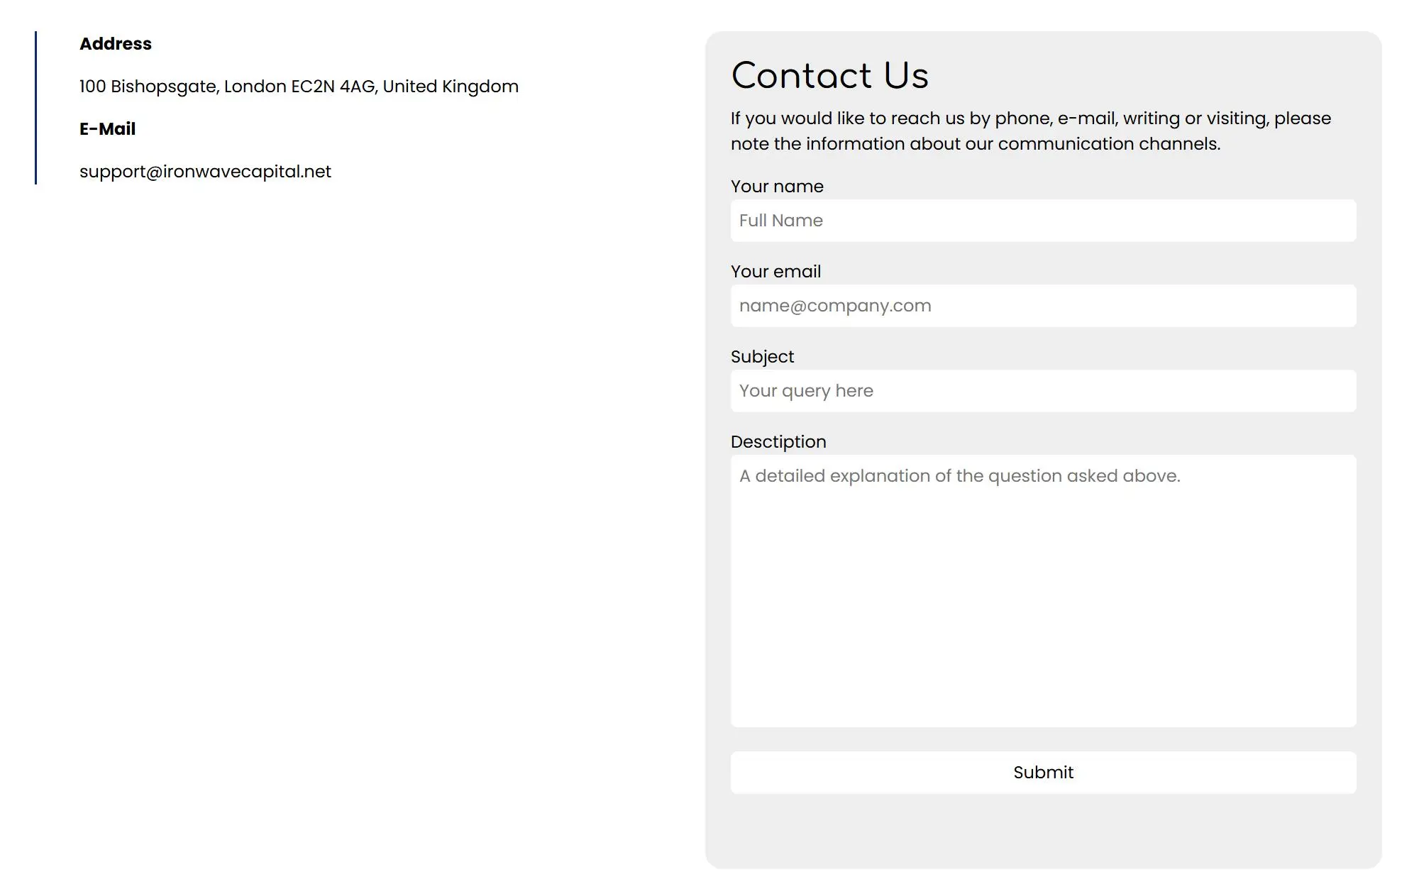Click the blue vertical bar beside Address

[35, 108]
